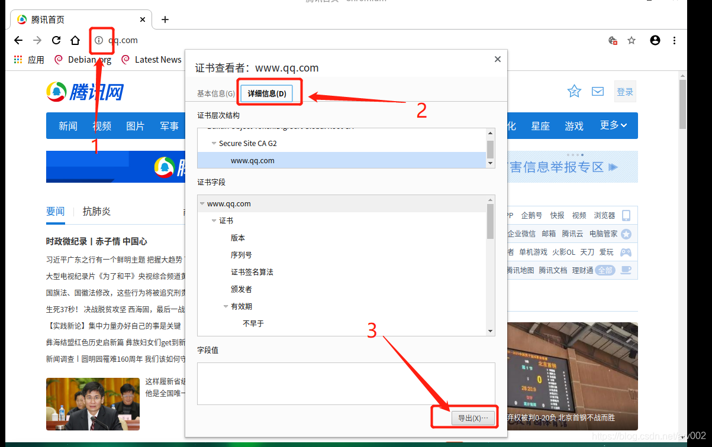The height and width of the screenshot is (447, 712).
Task: Bookmark this page with the star icon
Action: coord(631,40)
